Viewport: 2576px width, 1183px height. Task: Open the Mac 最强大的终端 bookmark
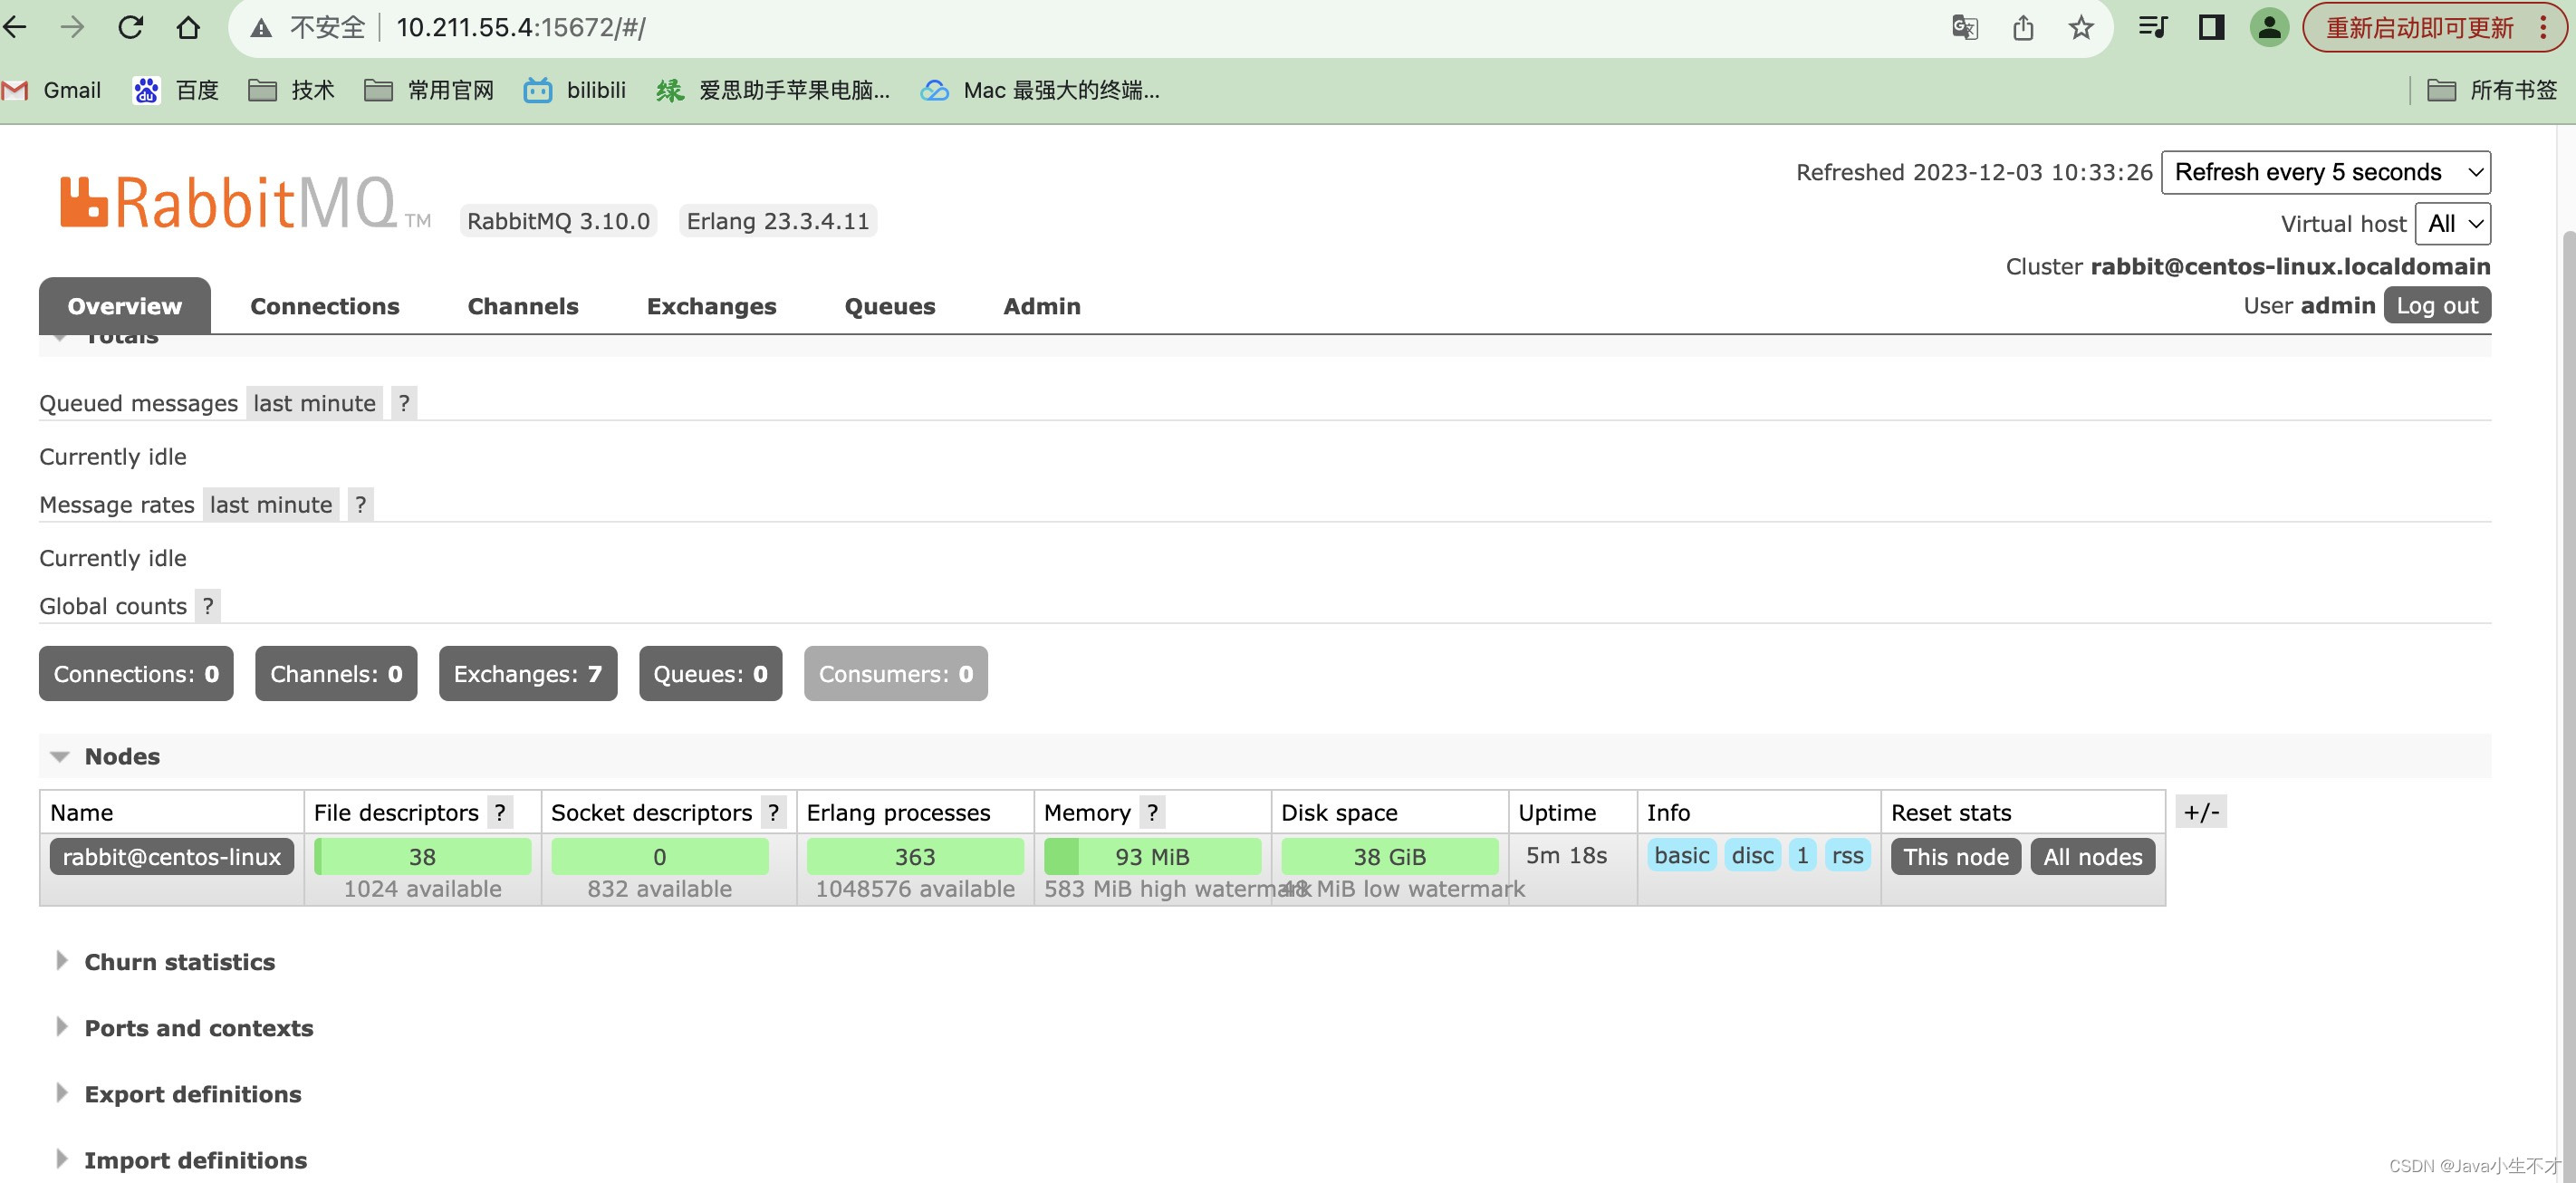[1040, 90]
